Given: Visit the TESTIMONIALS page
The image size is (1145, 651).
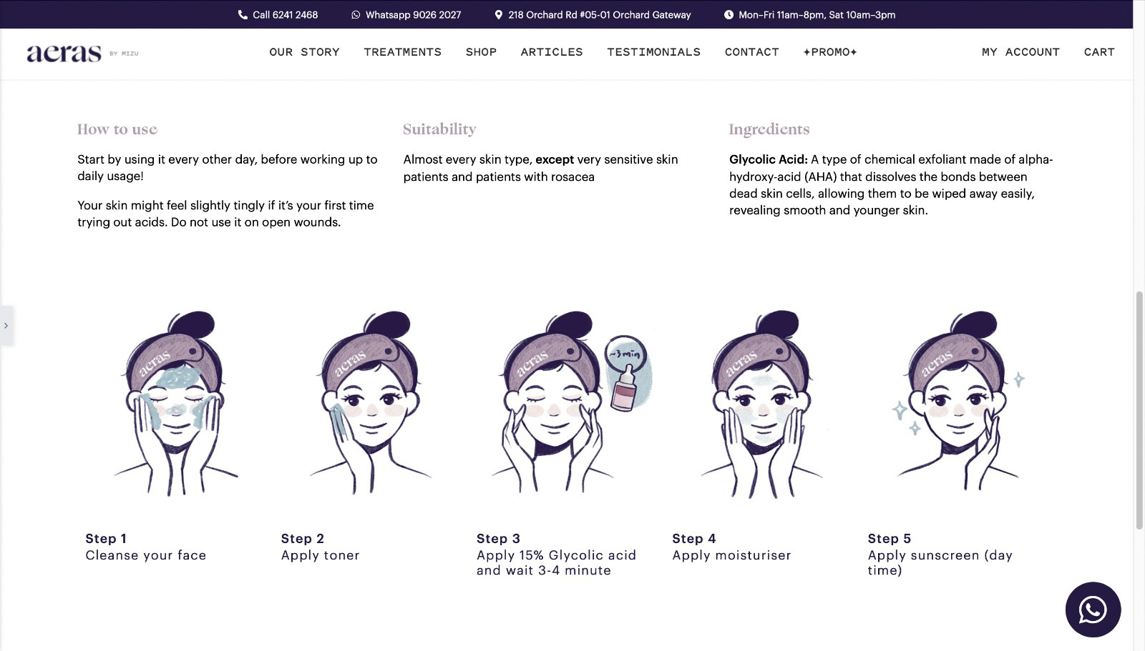Looking at the screenshot, I should tap(653, 52).
